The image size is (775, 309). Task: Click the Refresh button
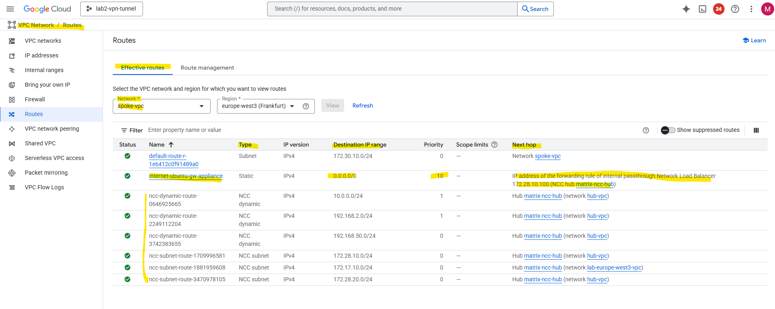362,105
